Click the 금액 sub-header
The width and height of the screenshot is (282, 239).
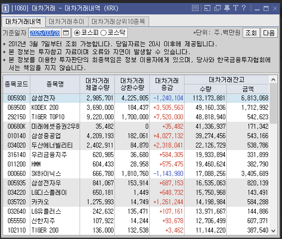coord(248,89)
